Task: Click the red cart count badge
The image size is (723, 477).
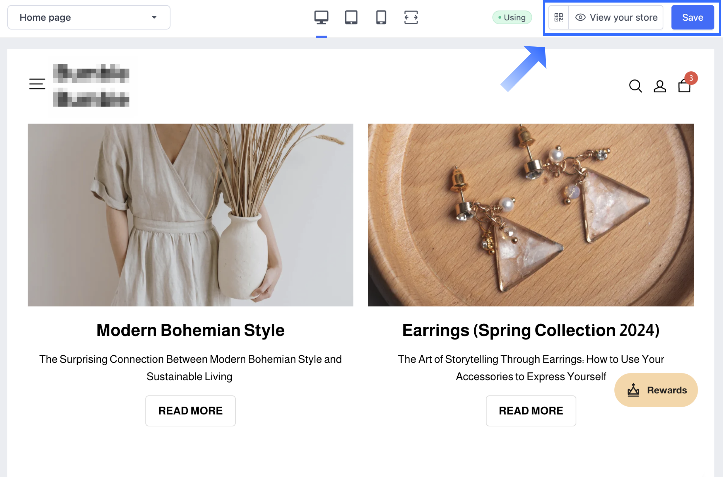Action: click(x=691, y=78)
